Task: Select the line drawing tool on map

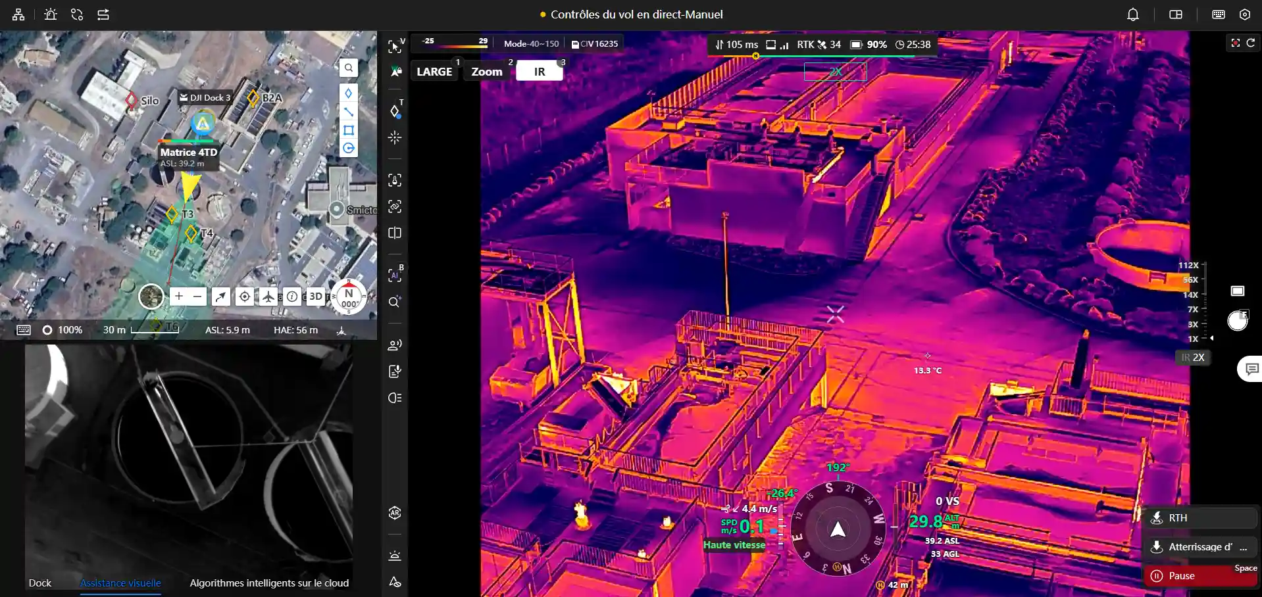Action: [349, 112]
